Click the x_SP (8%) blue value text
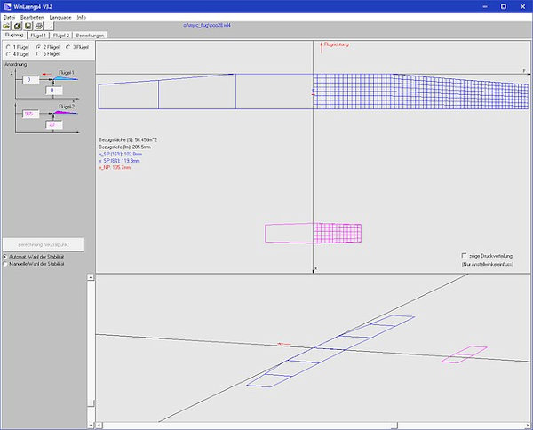The image size is (533, 430). (120, 161)
